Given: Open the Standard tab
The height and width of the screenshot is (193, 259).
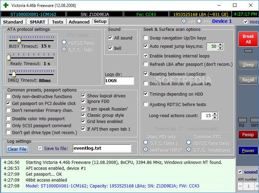Looking at the screenshot, I should pos(13,22).
